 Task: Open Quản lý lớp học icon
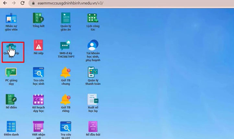11,48
